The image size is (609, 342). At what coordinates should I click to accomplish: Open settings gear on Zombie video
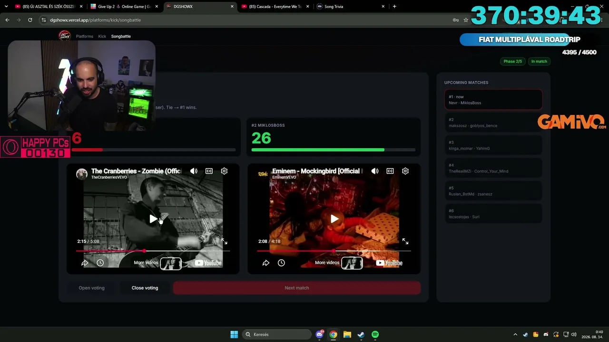(224, 171)
